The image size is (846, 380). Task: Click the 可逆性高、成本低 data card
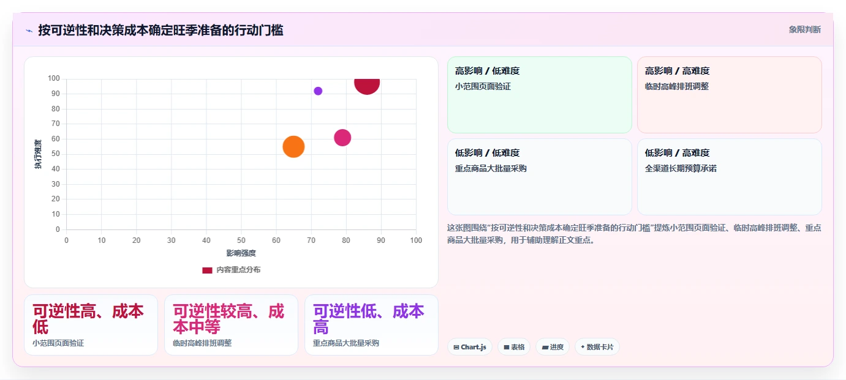[91, 325]
